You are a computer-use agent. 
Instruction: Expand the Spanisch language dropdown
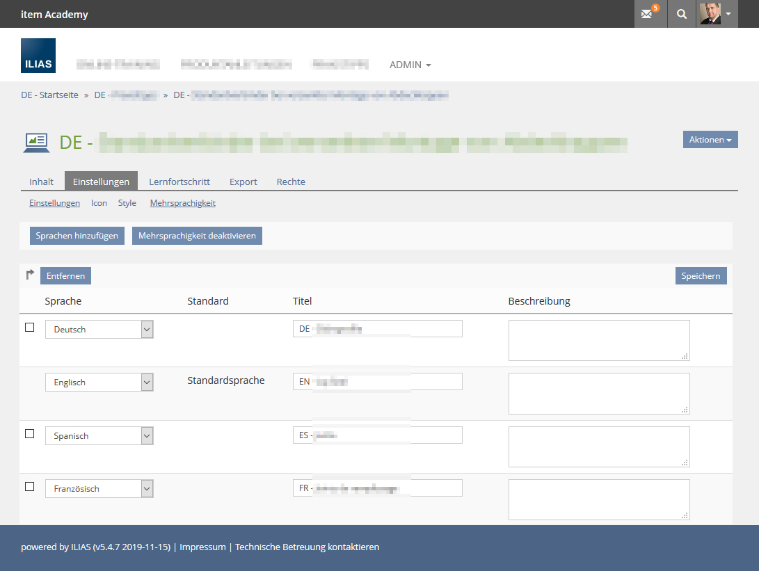99,436
